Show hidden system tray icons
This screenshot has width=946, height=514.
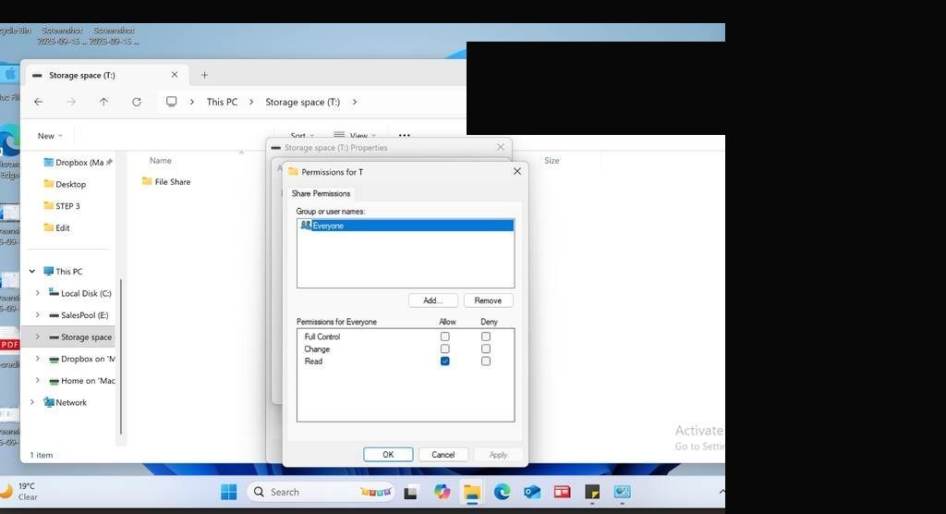(x=722, y=492)
